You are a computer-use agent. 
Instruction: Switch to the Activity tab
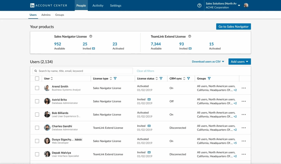[98, 5]
